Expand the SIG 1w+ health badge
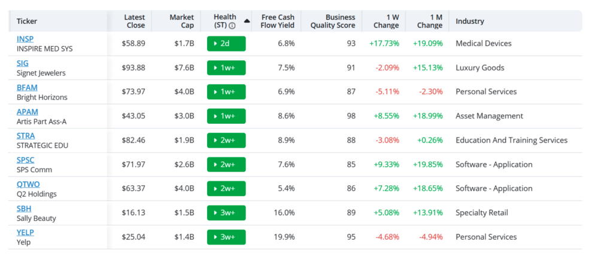The width and height of the screenshot is (613, 259). (x=226, y=68)
